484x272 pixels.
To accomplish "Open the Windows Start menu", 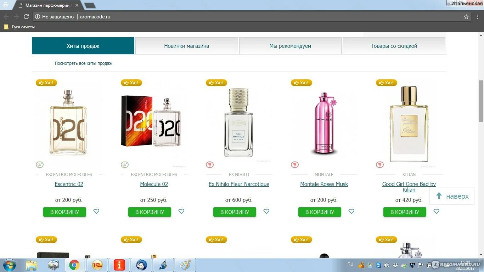I will [x=9, y=265].
